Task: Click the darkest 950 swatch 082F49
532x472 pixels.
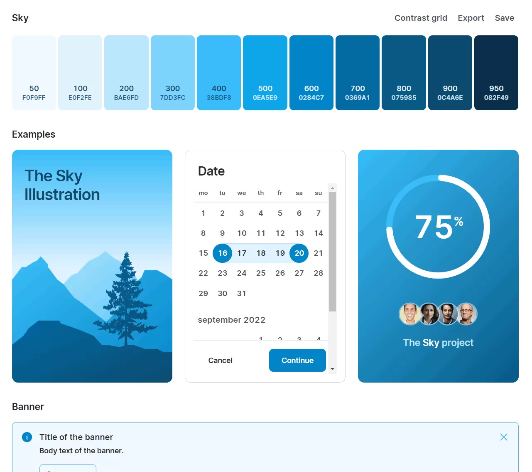Action: (x=496, y=72)
